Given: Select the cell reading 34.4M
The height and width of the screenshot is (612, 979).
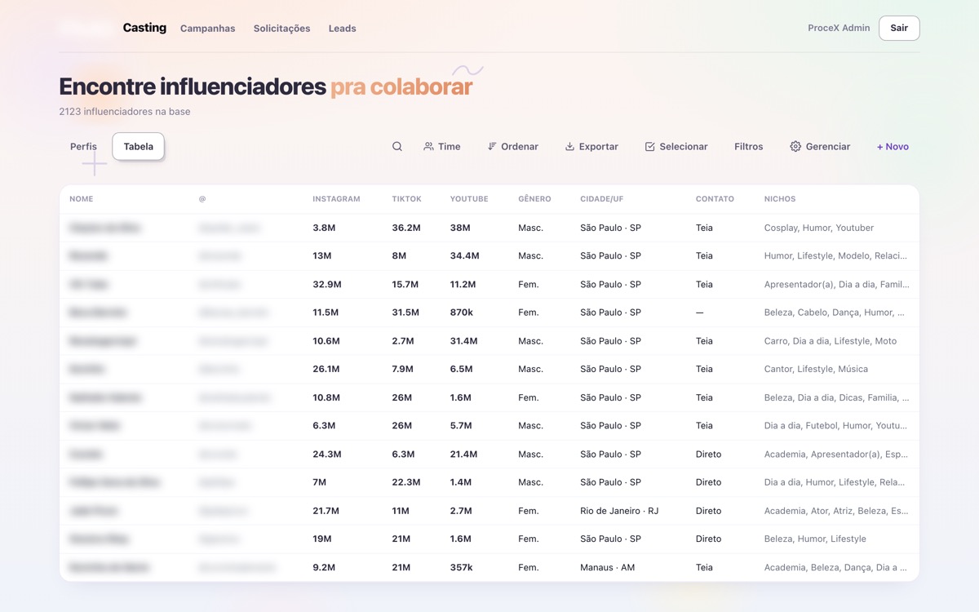Looking at the screenshot, I should [464, 256].
